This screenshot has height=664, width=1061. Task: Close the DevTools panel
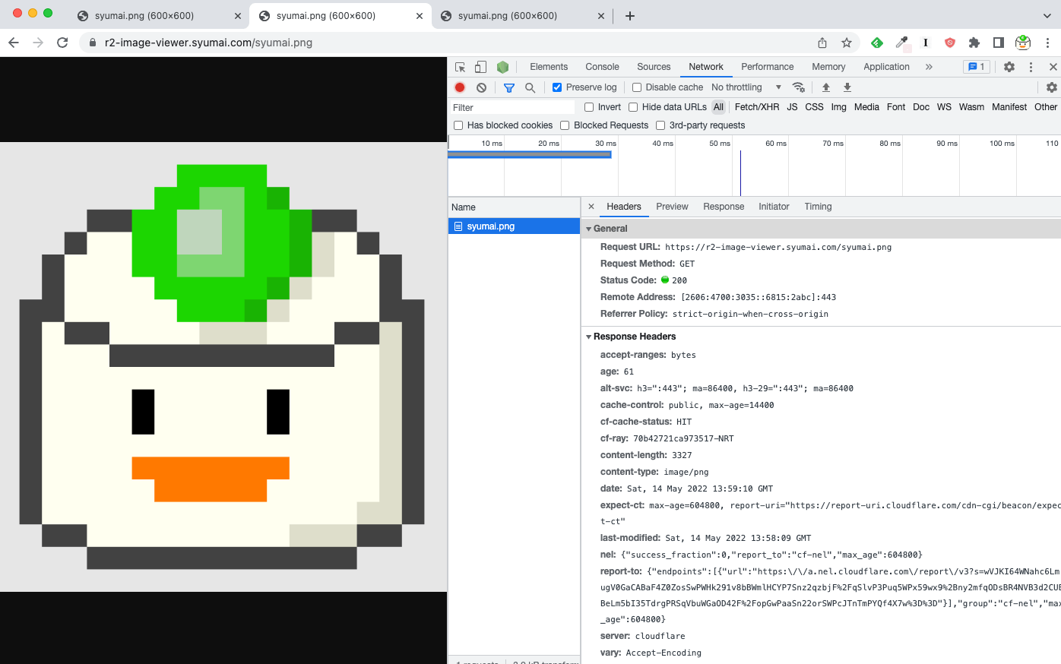(x=1053, y=67)
